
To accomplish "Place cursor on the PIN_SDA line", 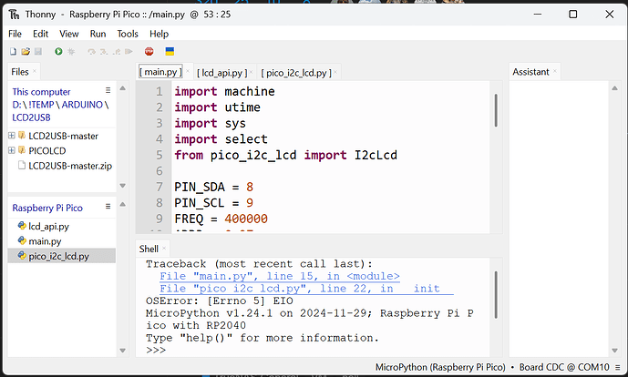I will 213,187.
